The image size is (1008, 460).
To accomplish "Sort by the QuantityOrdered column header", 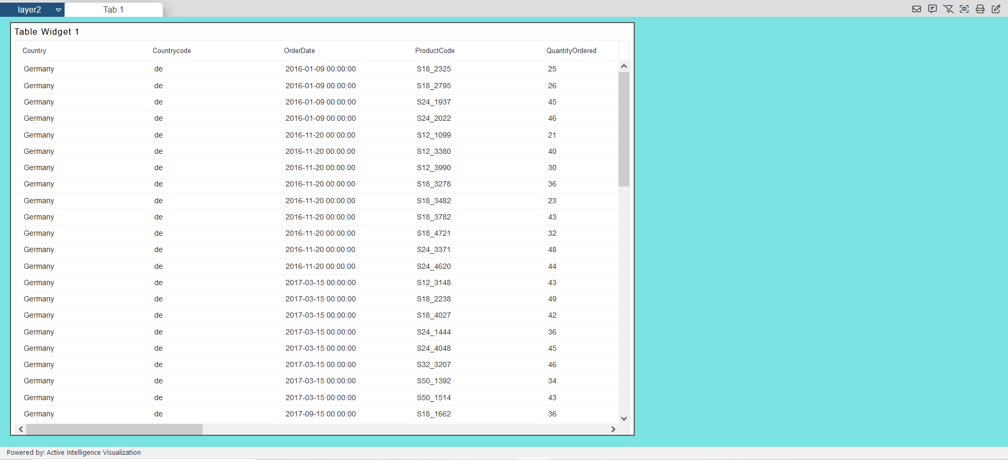I will pos(571,51).
